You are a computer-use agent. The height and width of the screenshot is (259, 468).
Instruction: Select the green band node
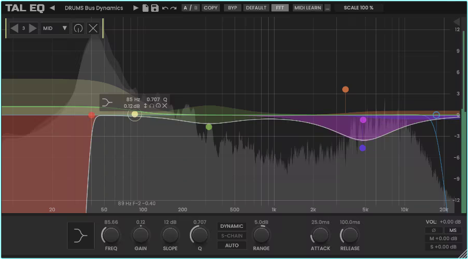coord(209,127)
